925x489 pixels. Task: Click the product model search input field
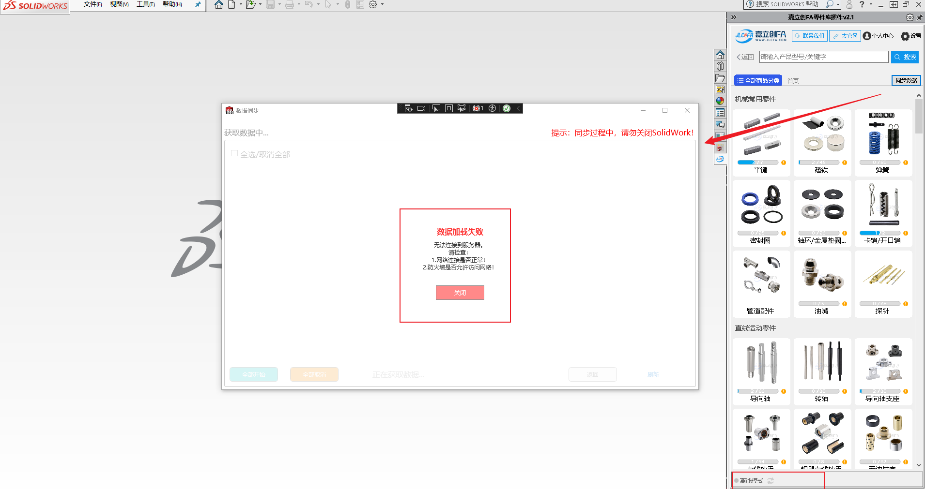(823, 57)
